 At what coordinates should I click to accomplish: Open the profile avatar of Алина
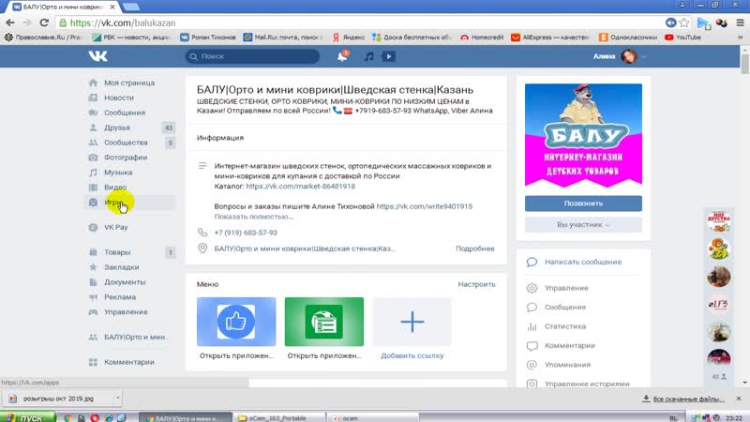629,56
